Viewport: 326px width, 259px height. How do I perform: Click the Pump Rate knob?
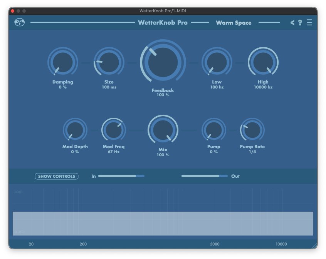pos(252,130)
